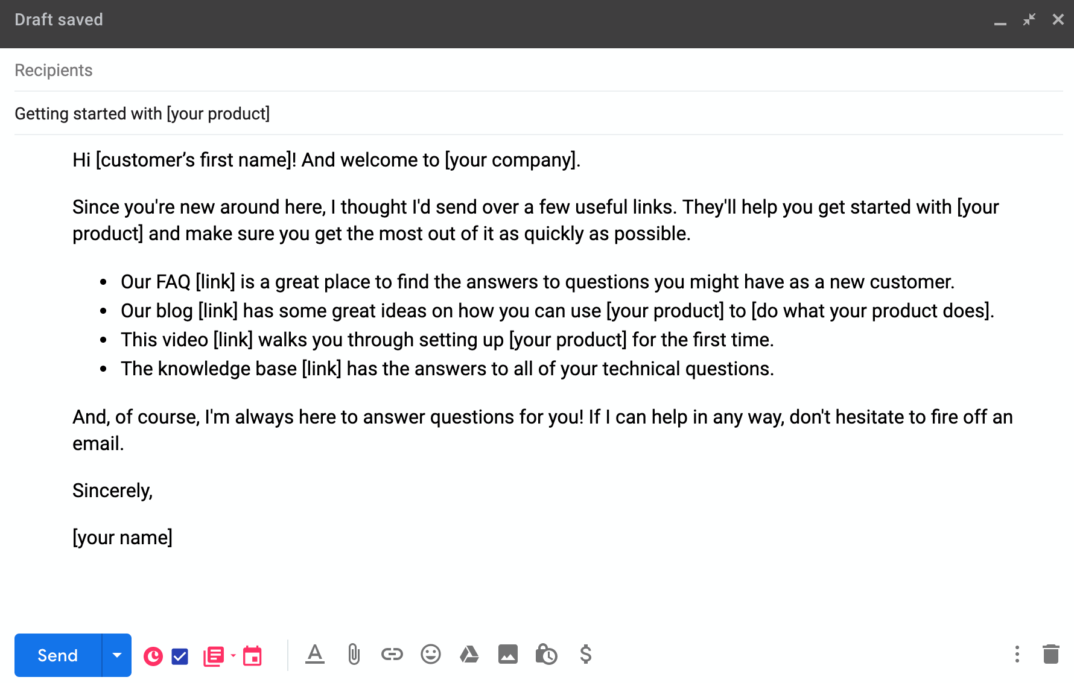Open the three-dot more options menu
Screen dimensions: 1074x683
tap(1017, 654)
